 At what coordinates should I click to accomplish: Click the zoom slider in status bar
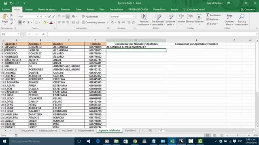point(238,135)
